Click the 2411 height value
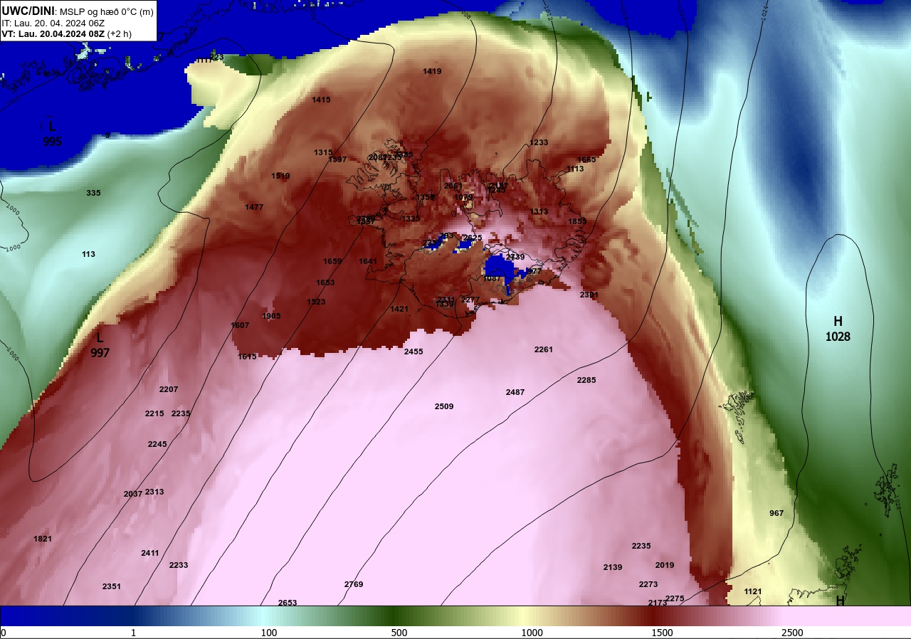 150,553
